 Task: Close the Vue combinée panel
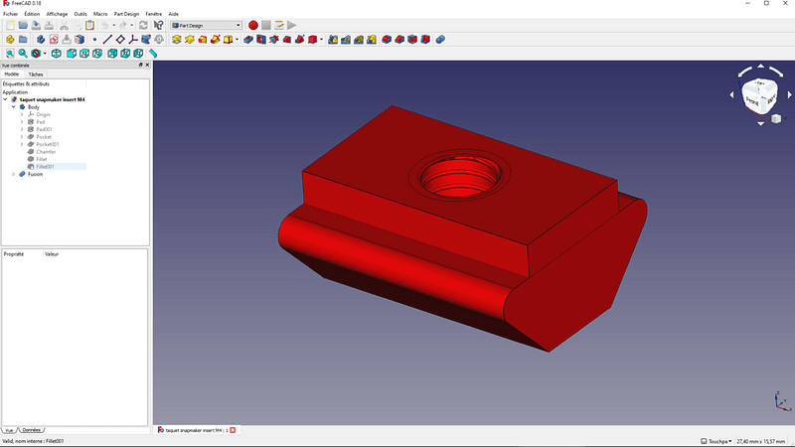[x=147, y=65]
